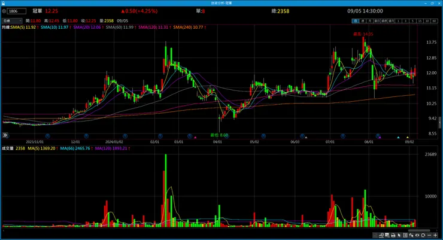Click the add-stock plus icon beside 1806
The image size is (443, 240).
[x=4, y=11]
